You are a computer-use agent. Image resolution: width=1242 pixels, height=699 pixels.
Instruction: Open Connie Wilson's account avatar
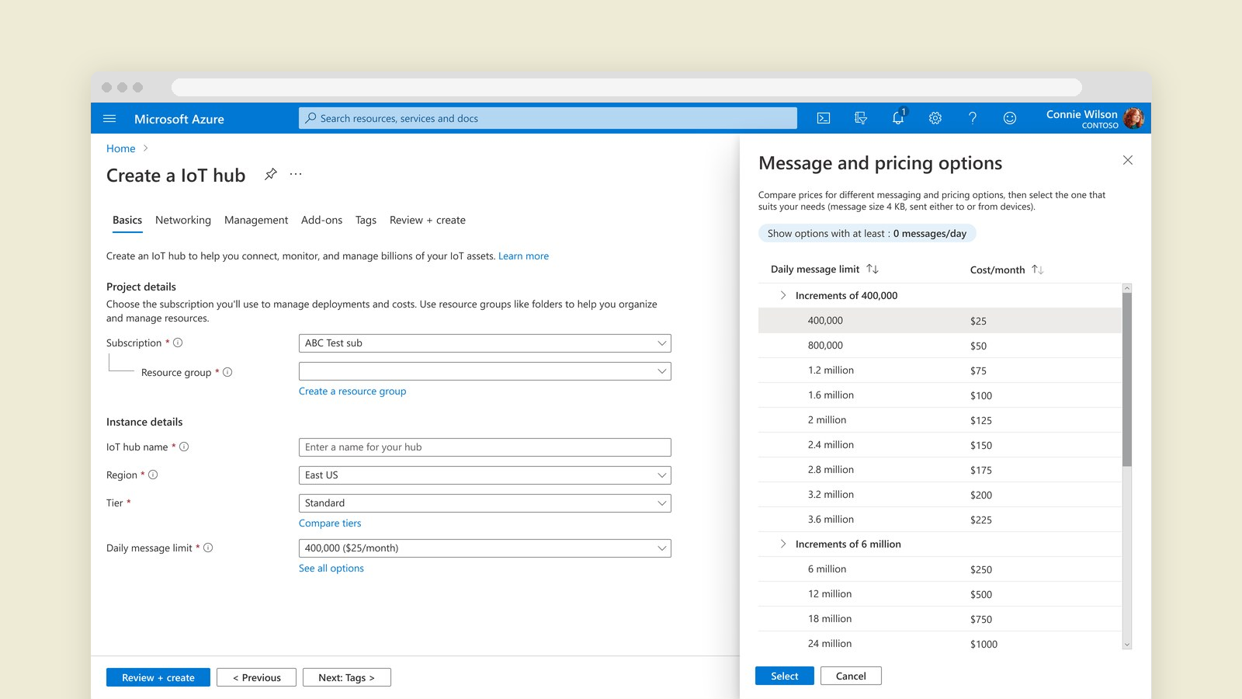click(1133, 118)
